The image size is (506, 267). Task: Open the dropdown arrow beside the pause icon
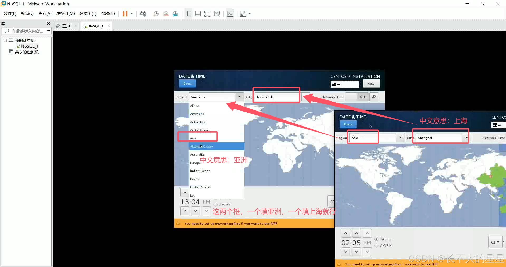[x=132, y=14]
